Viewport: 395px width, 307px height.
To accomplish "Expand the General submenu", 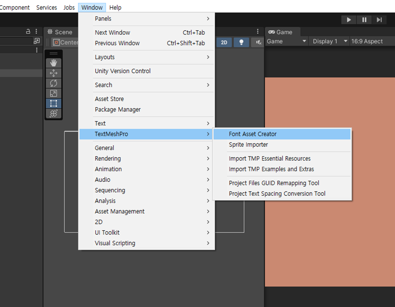I will point(147,148).
